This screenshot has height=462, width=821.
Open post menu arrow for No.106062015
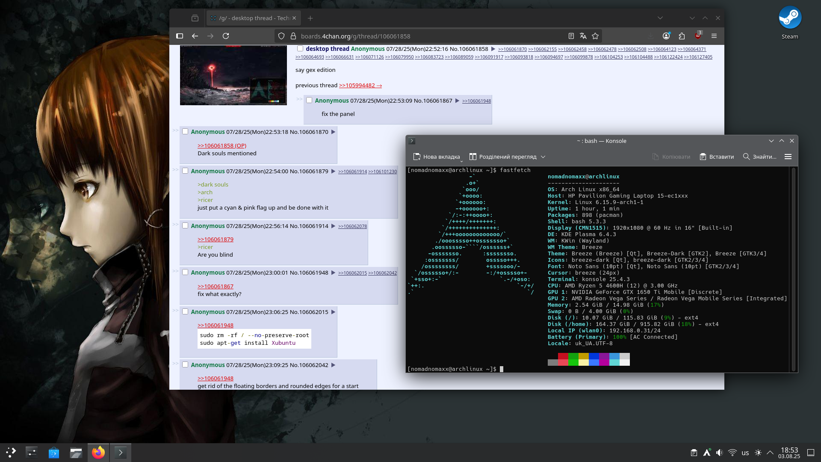coord(333,312)
